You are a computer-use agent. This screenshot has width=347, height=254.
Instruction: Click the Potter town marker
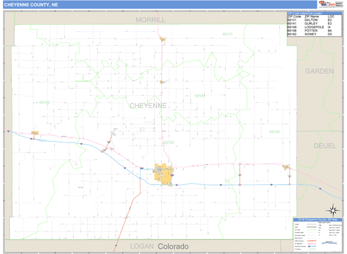[x=35, y=134]
